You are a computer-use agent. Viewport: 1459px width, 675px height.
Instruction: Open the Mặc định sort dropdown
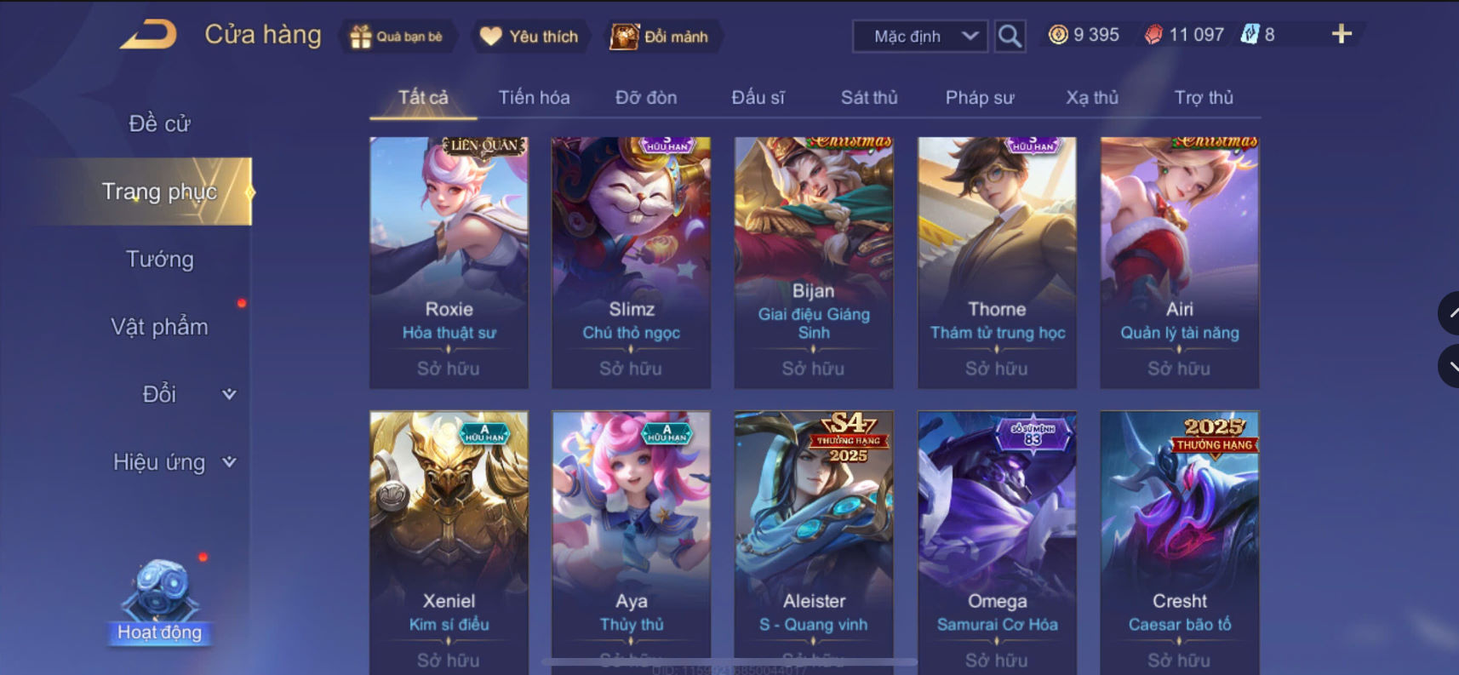920,36
